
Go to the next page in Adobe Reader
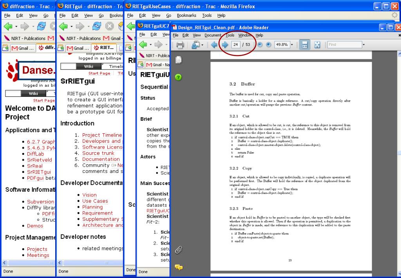pos(225,45)
